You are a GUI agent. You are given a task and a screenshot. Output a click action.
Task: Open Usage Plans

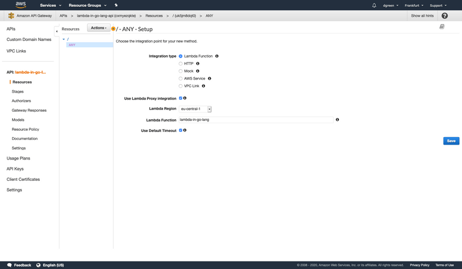point(18,158)
